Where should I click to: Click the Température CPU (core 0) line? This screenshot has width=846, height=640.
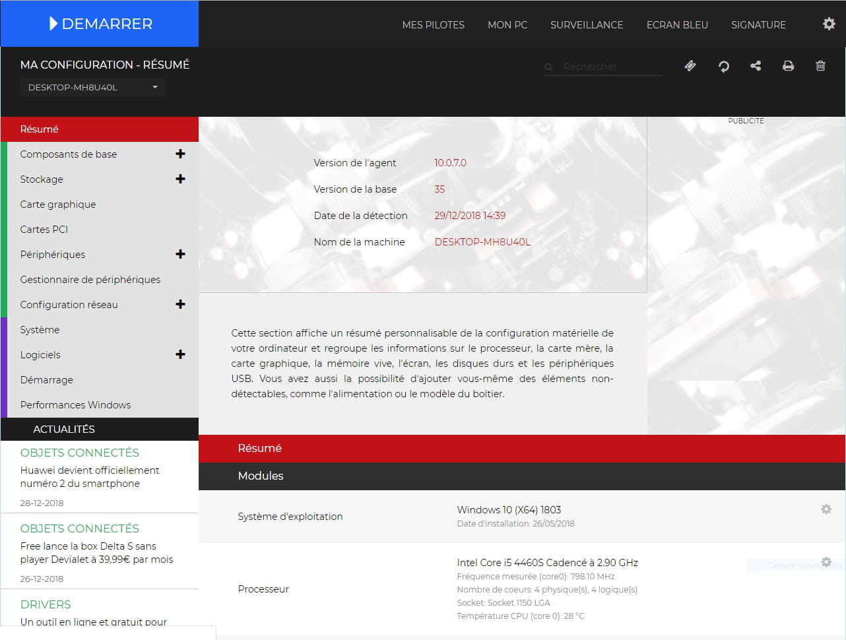click(521, 616)
